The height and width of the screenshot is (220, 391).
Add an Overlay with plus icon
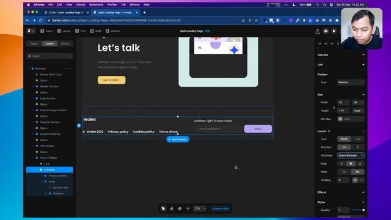point(363,54)
